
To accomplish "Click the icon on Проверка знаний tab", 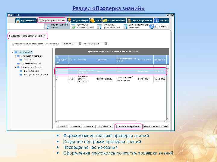I will coord(40,20).
